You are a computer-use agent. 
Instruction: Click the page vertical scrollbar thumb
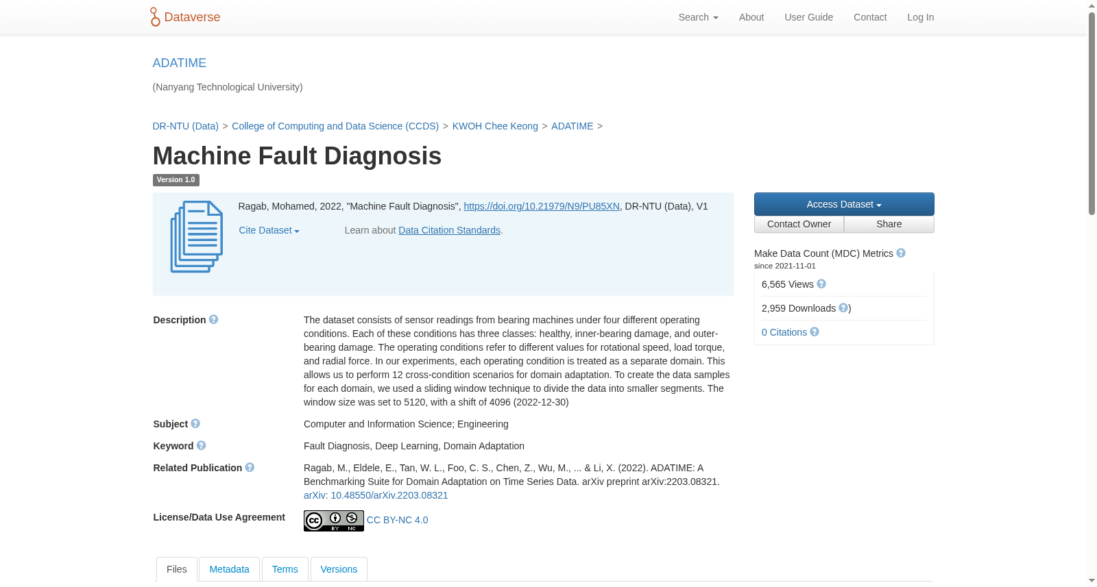click(1092, 113)
